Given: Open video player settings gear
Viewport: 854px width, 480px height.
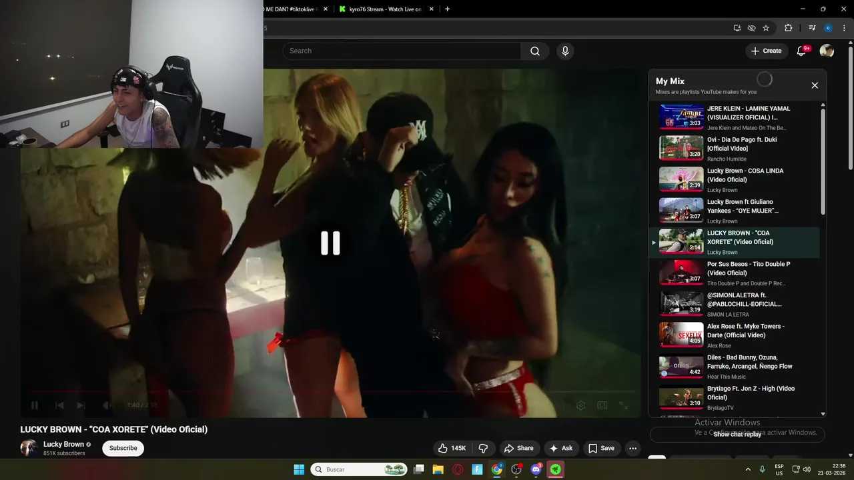Looking at the screenshot, I should click(x=580, y=405).
